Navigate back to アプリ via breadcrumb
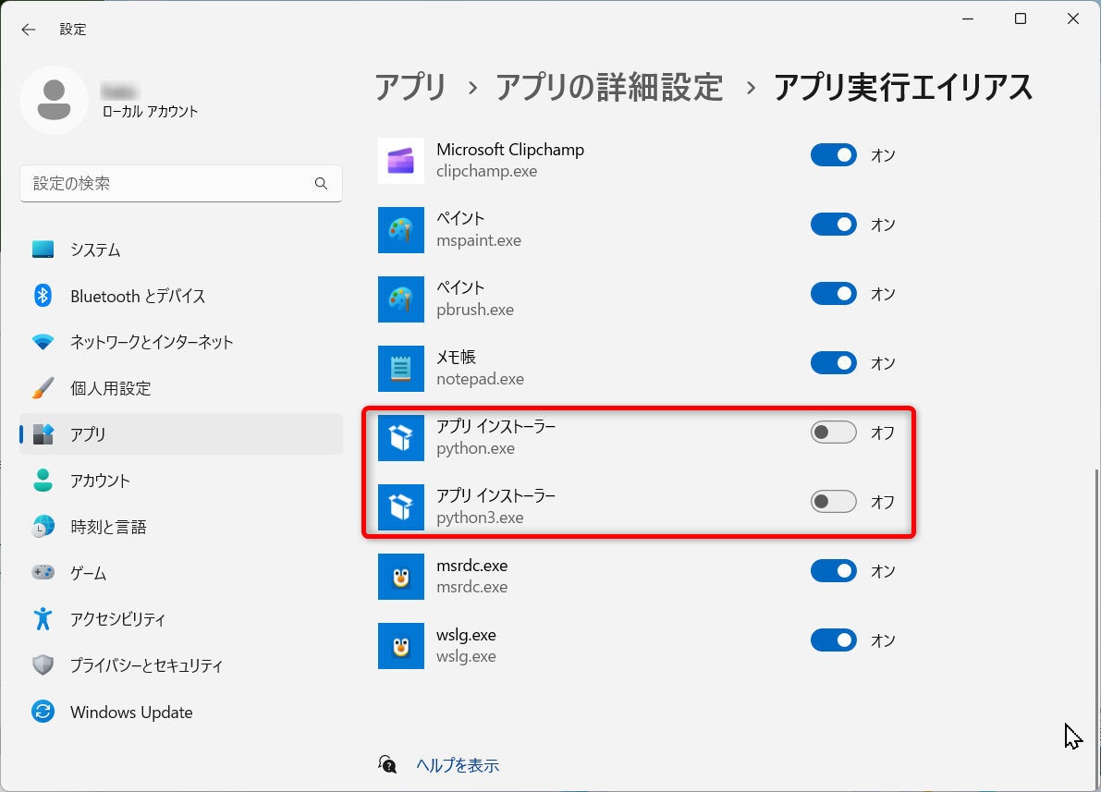The height and width of the screenshot is (792, 1113). coord(410,87)
